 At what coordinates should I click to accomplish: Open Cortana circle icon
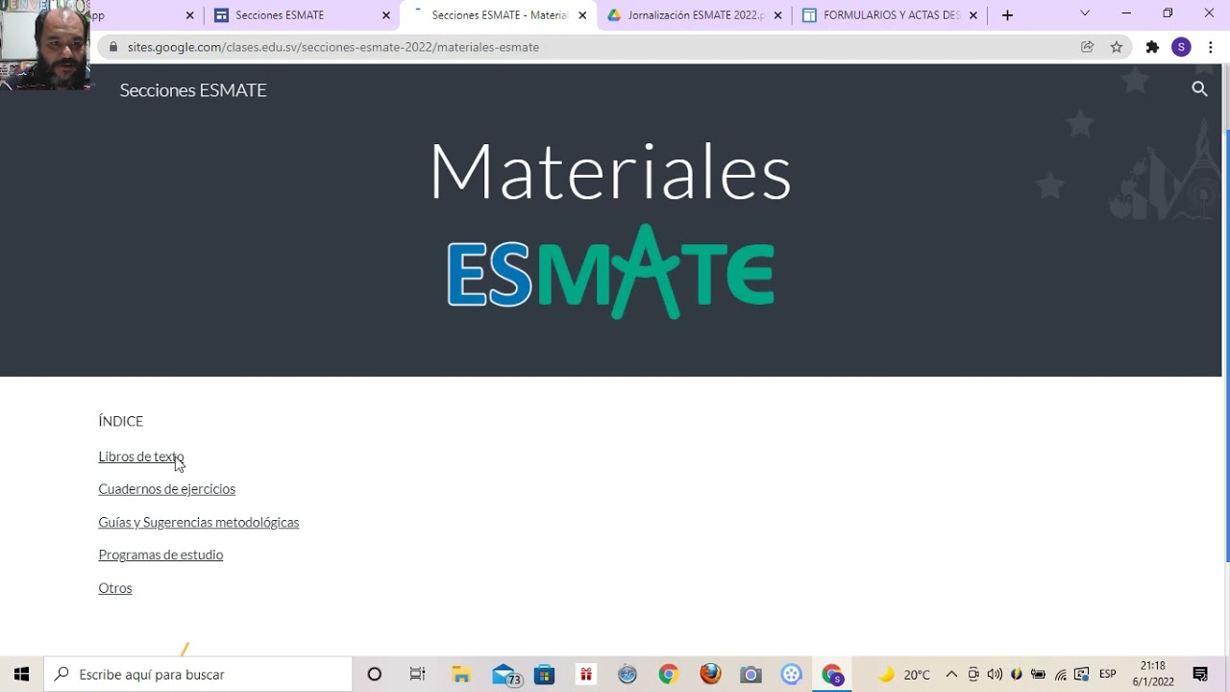pyautogui.click(x=375, y=674)
